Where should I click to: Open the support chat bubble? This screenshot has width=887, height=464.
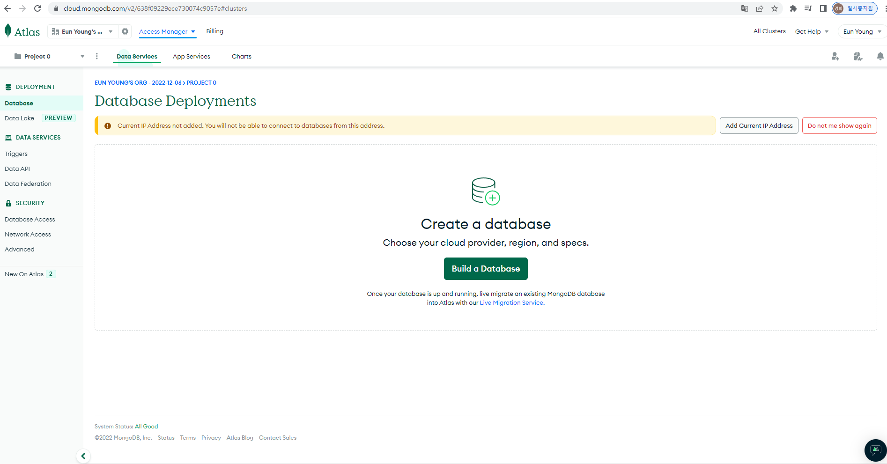875,450
